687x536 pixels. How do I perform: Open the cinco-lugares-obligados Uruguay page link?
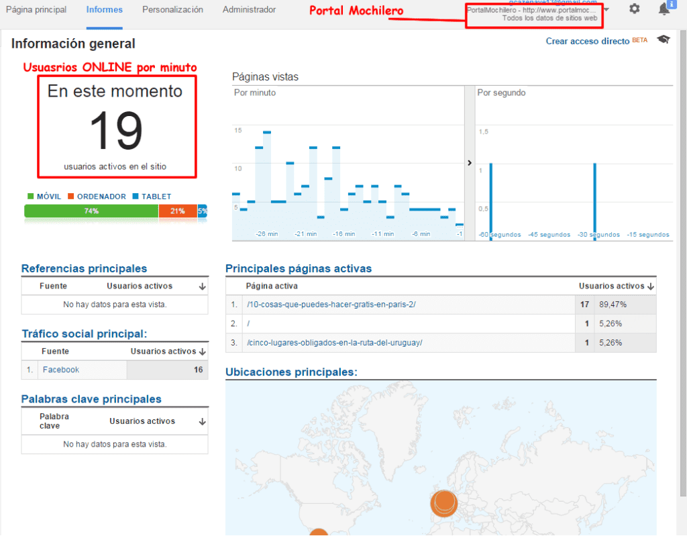tap(334, 343)
